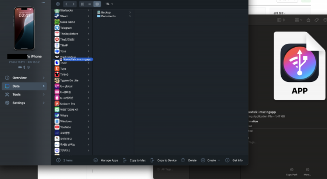This screenshot has height=179, width=327.
Task: Click Copy Path in Finder preview pane
Action: point(291,172)
